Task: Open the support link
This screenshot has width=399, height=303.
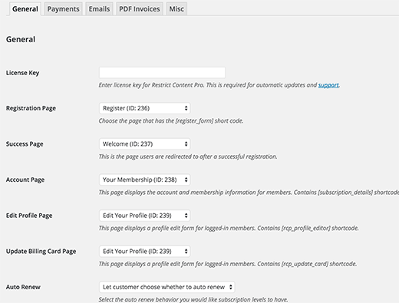Action: [x=328, y=85]
